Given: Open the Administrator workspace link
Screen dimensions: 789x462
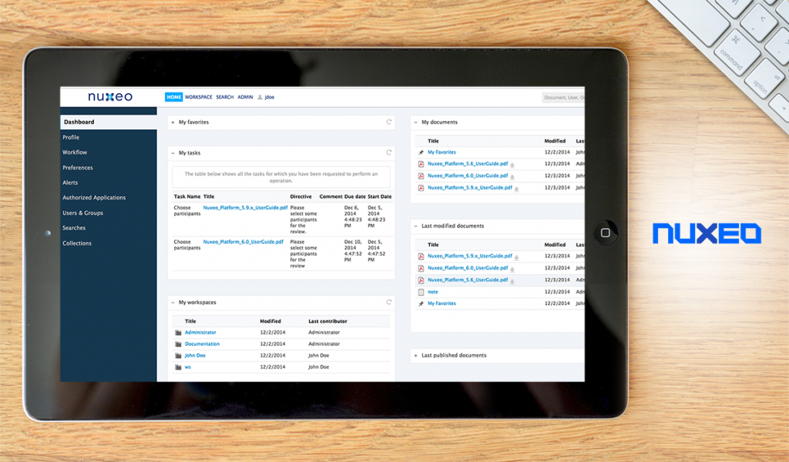Looking at the screenshot, I should (x=200, y=333).
